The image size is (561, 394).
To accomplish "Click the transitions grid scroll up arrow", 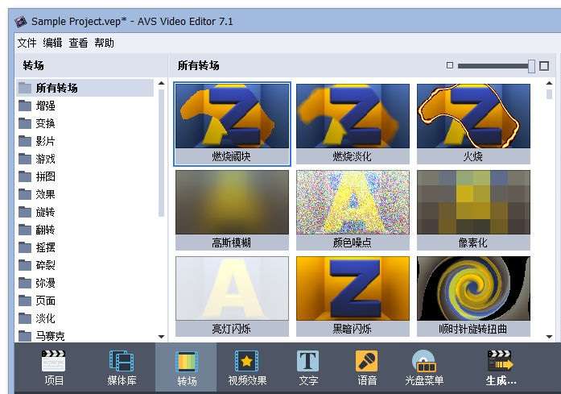I will coord(549,83).
